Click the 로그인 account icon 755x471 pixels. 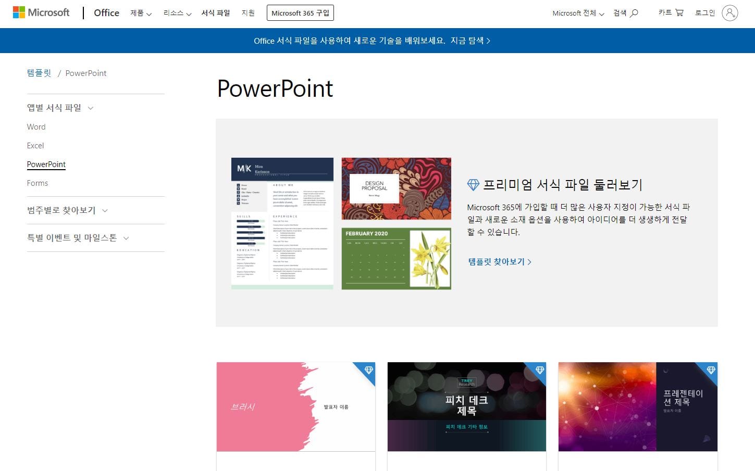coord(729,13)
